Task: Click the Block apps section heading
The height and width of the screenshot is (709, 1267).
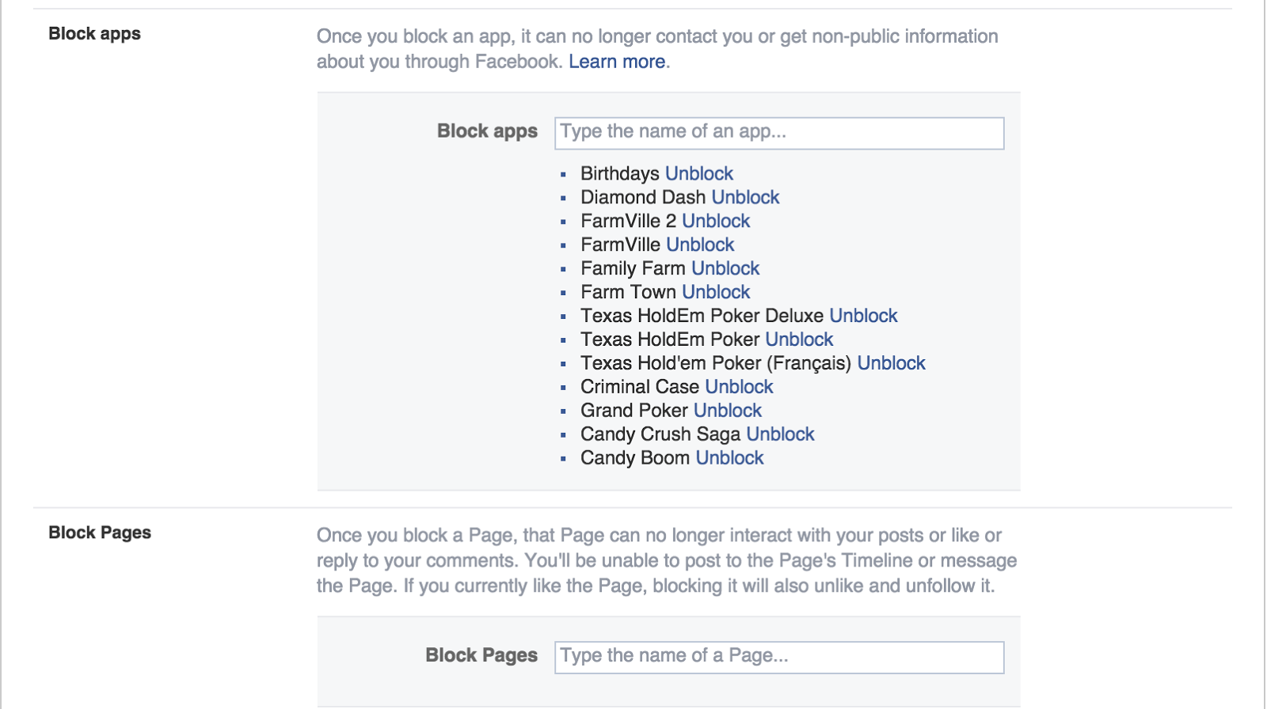Action: tap(94, 34)
